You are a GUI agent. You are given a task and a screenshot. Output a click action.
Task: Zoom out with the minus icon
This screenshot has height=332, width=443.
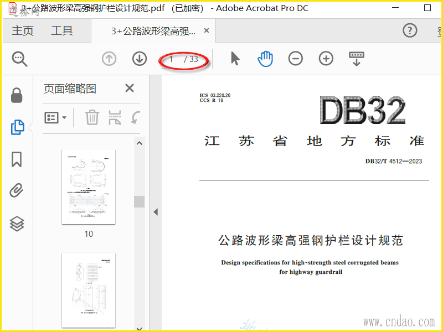coord(296,59)
